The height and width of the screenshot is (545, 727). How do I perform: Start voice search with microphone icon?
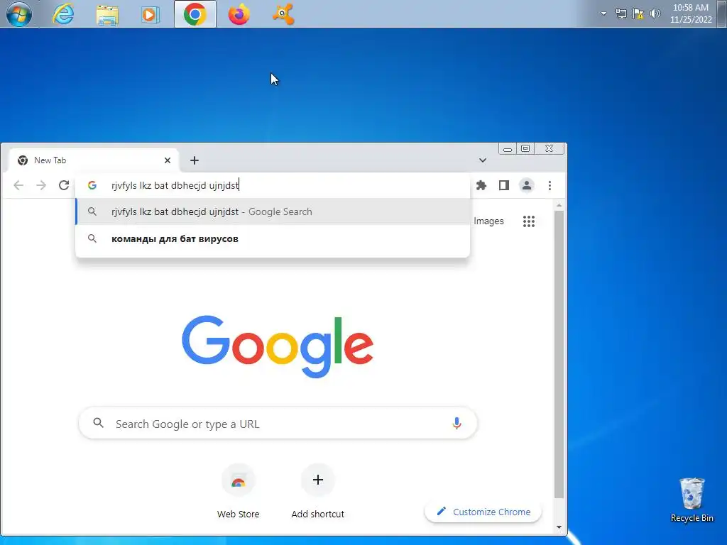tap(457, 423)
